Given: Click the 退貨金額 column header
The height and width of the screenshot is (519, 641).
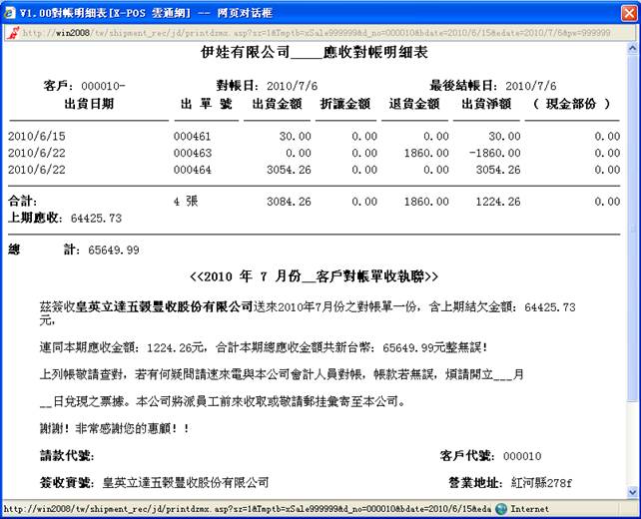Looking at the screenshot, I should click(413, 104).
